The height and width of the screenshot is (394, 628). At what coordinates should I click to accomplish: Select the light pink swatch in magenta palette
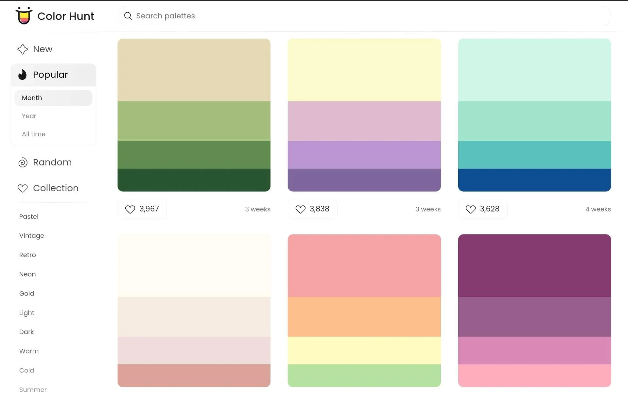534,376
